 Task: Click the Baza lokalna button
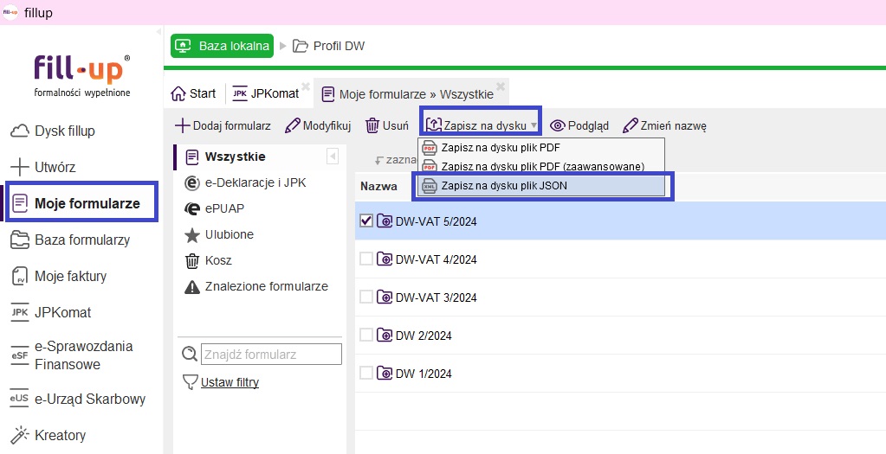tap(222, 46)
